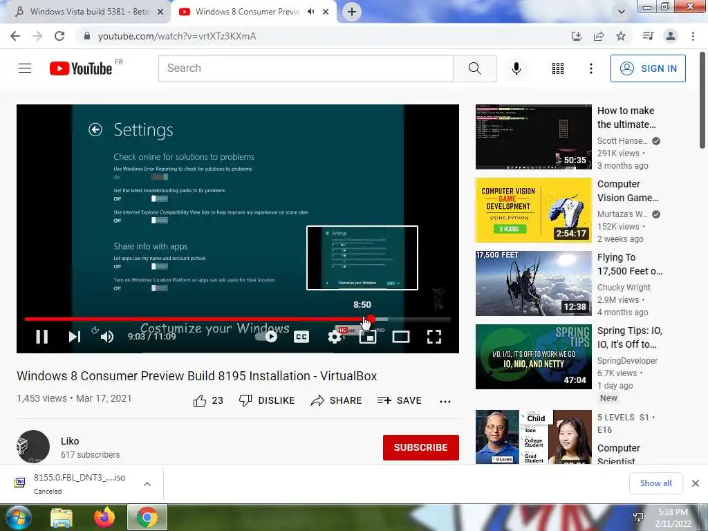Subscribe to the Liko channel
708x531 pixels.
coord(421,447)
